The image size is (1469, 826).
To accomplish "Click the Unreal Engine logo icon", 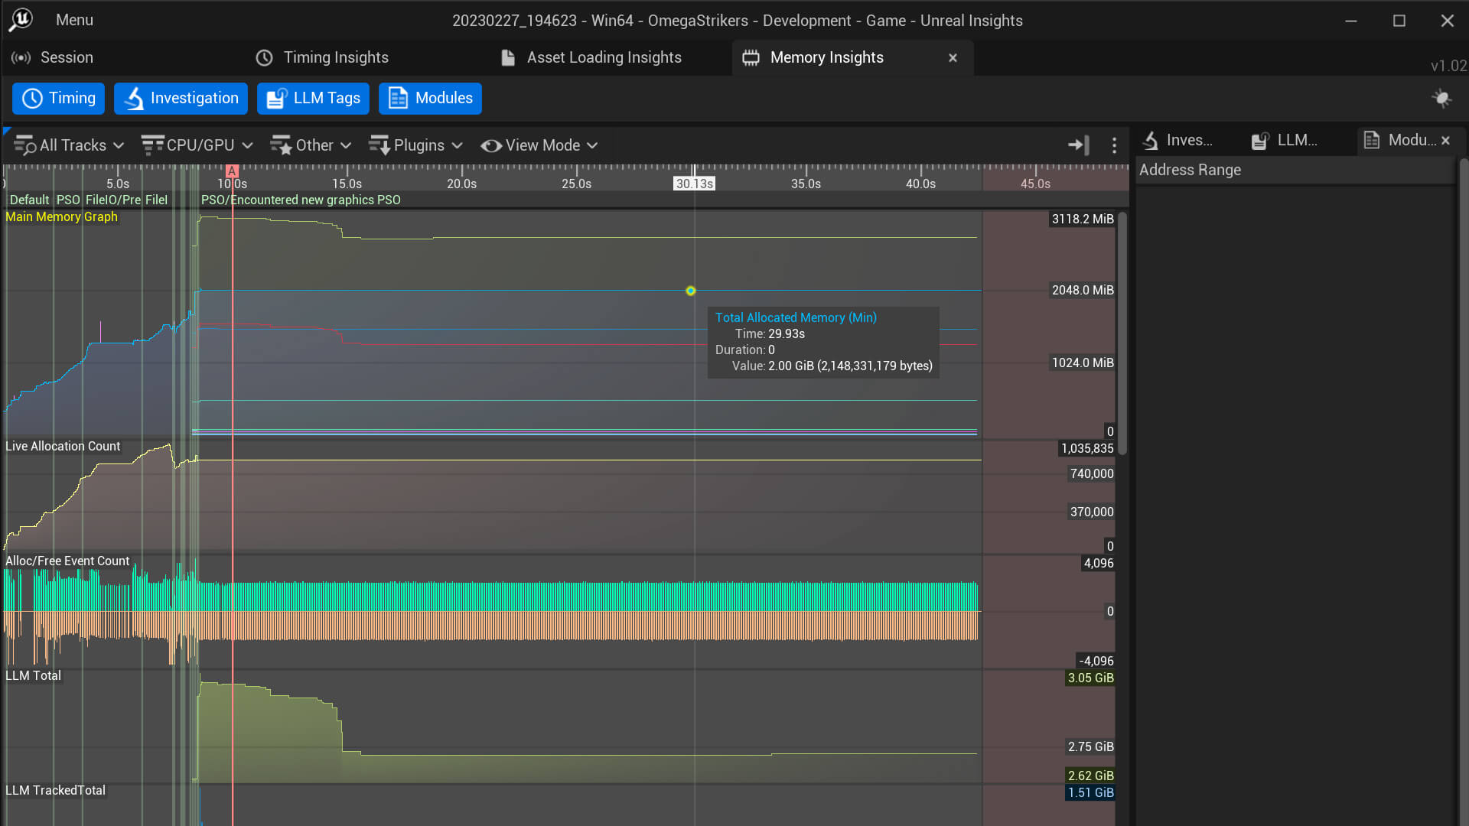I will 21,20.
